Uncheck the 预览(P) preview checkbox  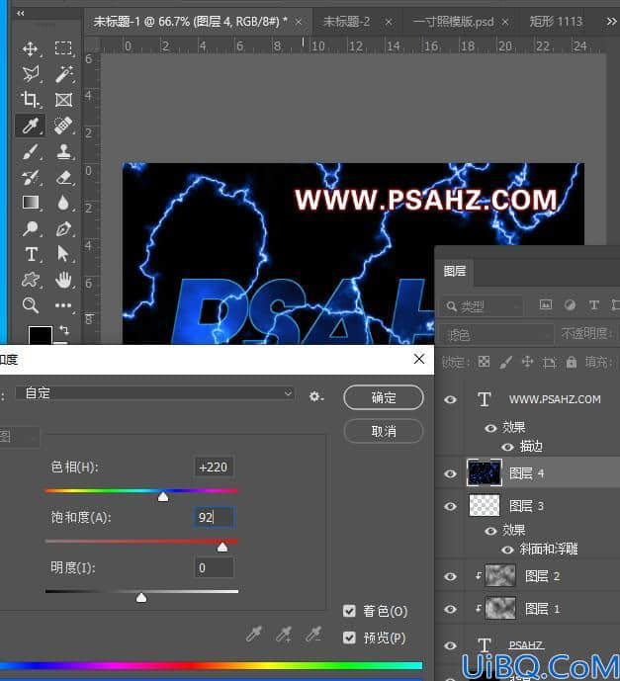tap(349, 638)
